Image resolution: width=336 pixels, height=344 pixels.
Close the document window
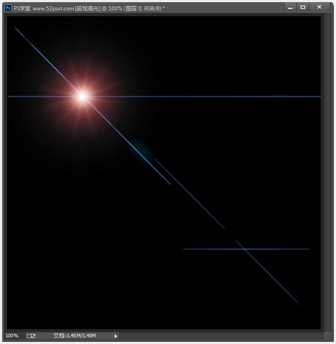point(319,7)
